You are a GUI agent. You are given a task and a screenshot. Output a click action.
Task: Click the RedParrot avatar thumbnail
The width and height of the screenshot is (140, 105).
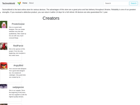tap(4, 46)
